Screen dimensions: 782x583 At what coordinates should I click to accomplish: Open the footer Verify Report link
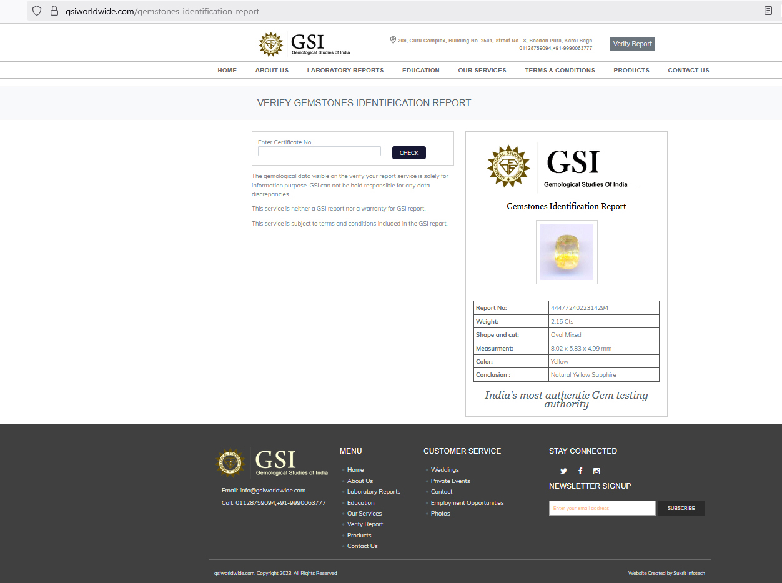(x=365, y=524)
